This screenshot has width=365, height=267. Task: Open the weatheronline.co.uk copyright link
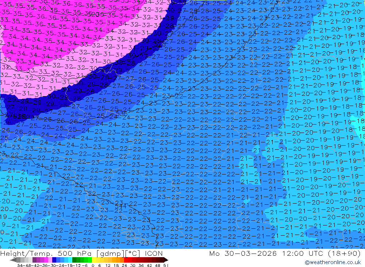coord(333,262)
